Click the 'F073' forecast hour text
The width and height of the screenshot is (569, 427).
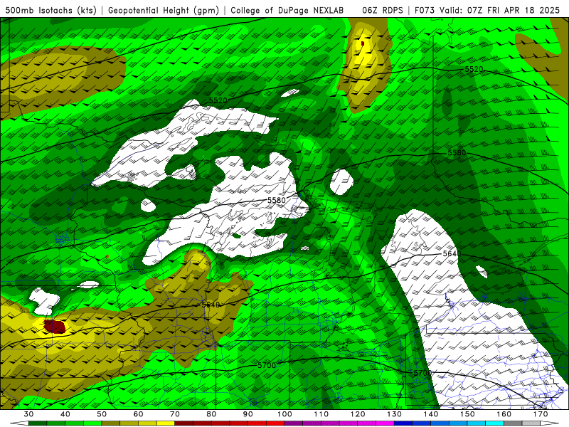point(425,11)
